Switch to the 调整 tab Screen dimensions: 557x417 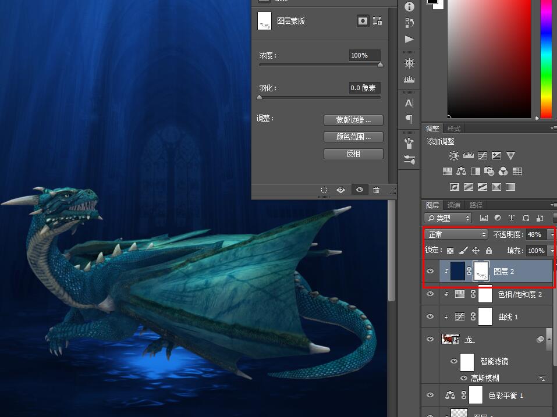(x=432, y=129)
